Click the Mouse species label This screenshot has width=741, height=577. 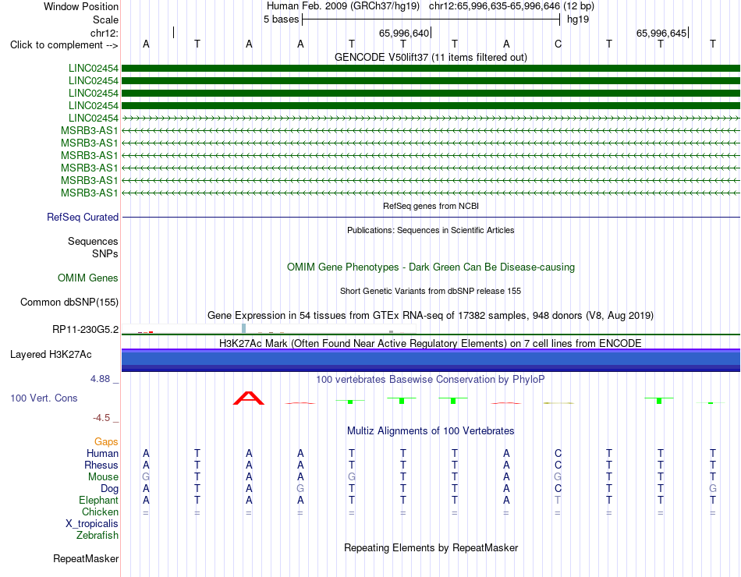tap(103, 477)
